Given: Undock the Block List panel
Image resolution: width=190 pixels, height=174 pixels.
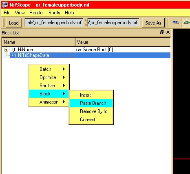Looking at the screenshot, I should [162, 32].
